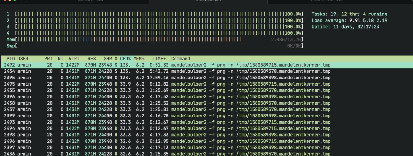Click the S (state) column header
The width and height of the screenshot is (413, 156).
click(116, 59)
